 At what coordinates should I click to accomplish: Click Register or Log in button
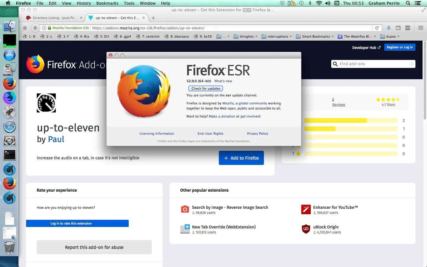coord(400,47)
